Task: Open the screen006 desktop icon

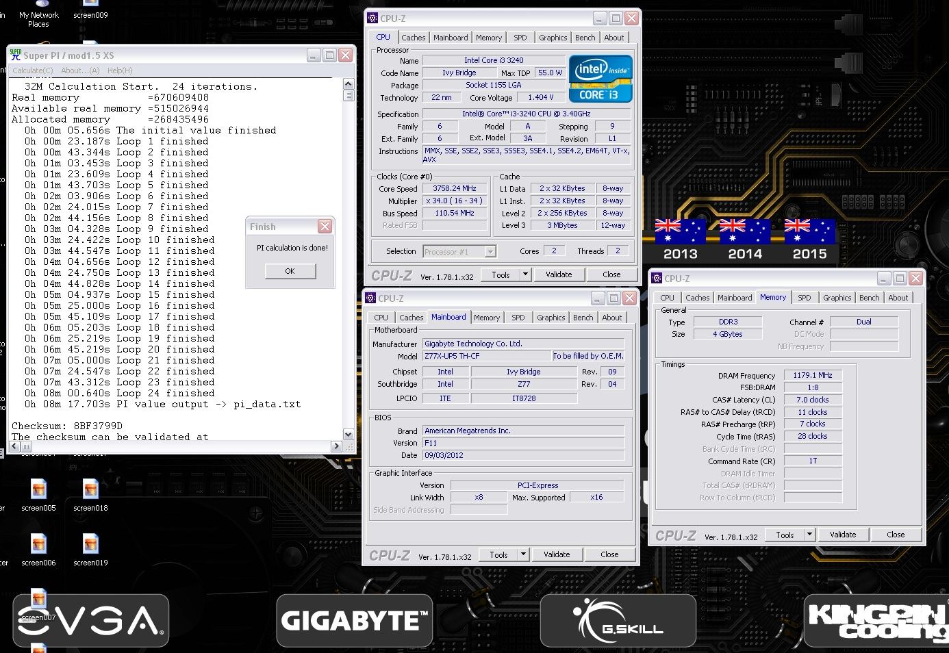Action: pos(38,550)
